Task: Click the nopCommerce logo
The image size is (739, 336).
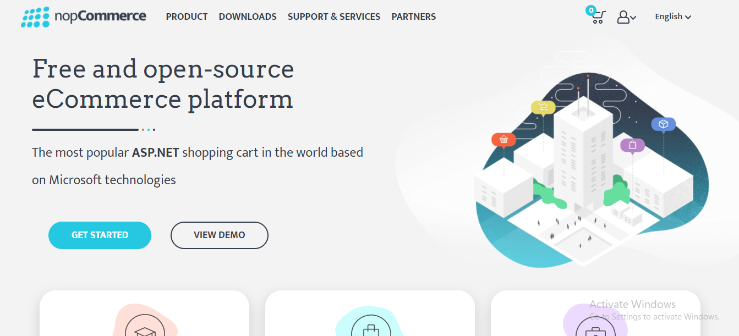Action: pos(84,17)
